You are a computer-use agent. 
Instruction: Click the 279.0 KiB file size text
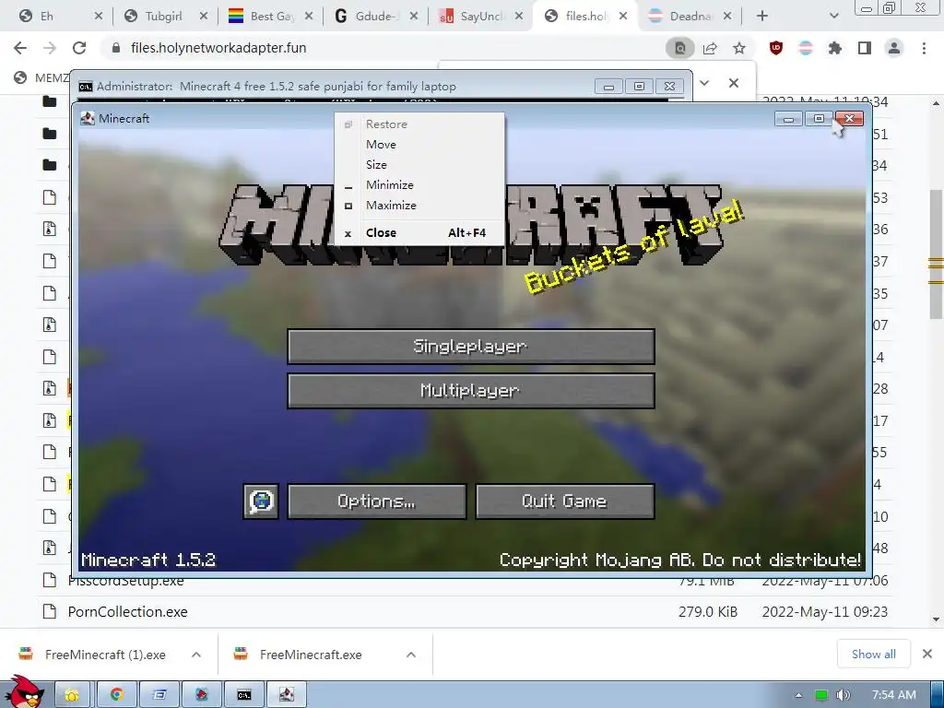tap(707, 612)
